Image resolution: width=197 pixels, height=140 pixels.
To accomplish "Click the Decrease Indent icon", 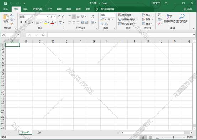I will [82, 22].
